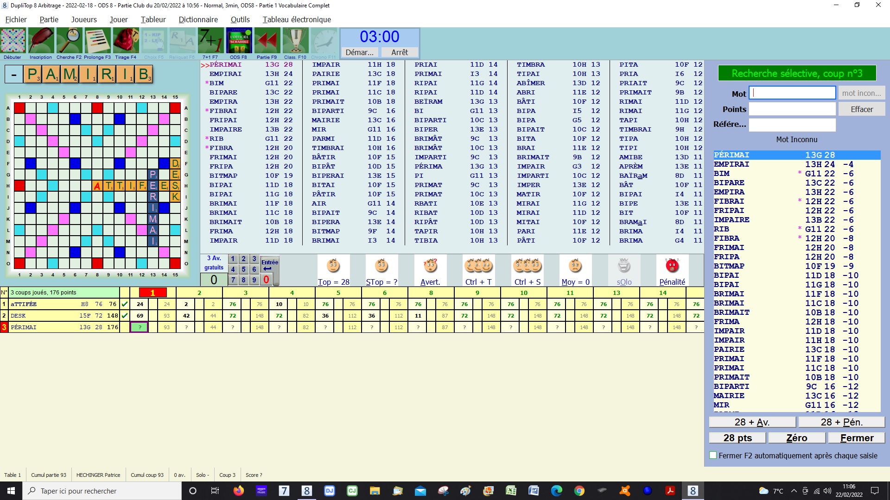
Task: Click the Zéro button
Action: click(x=796, y=438)
